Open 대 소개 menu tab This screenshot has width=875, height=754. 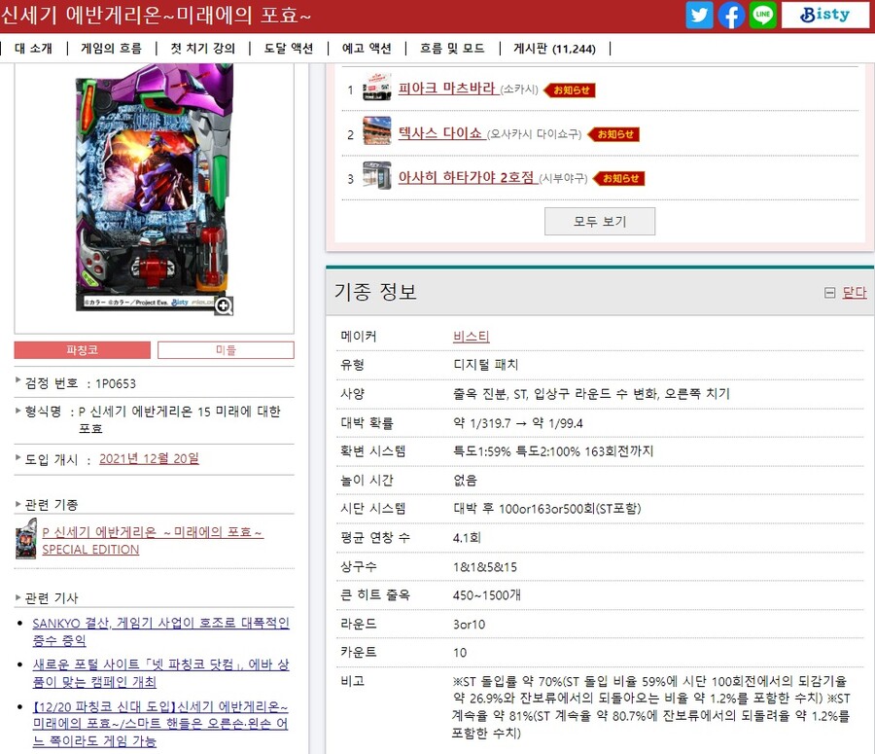click(x=33, y=49)
